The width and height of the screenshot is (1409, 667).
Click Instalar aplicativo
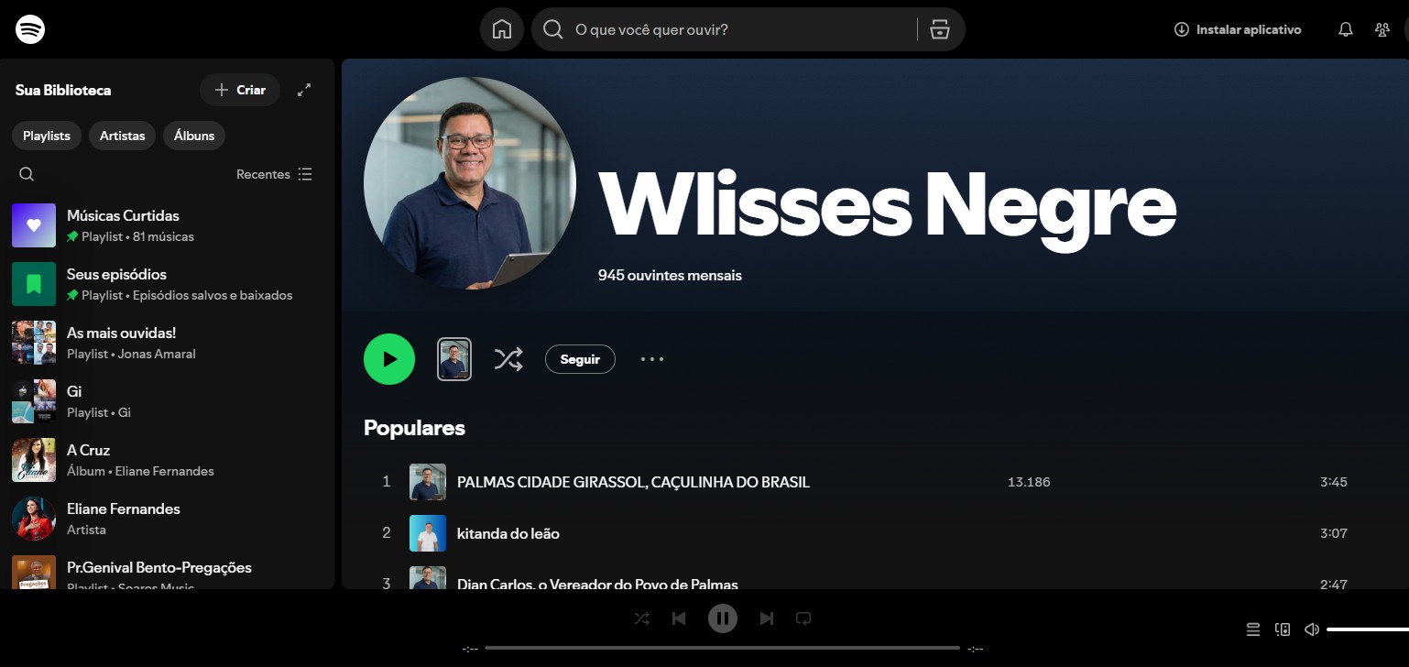tap(1238, 29)
